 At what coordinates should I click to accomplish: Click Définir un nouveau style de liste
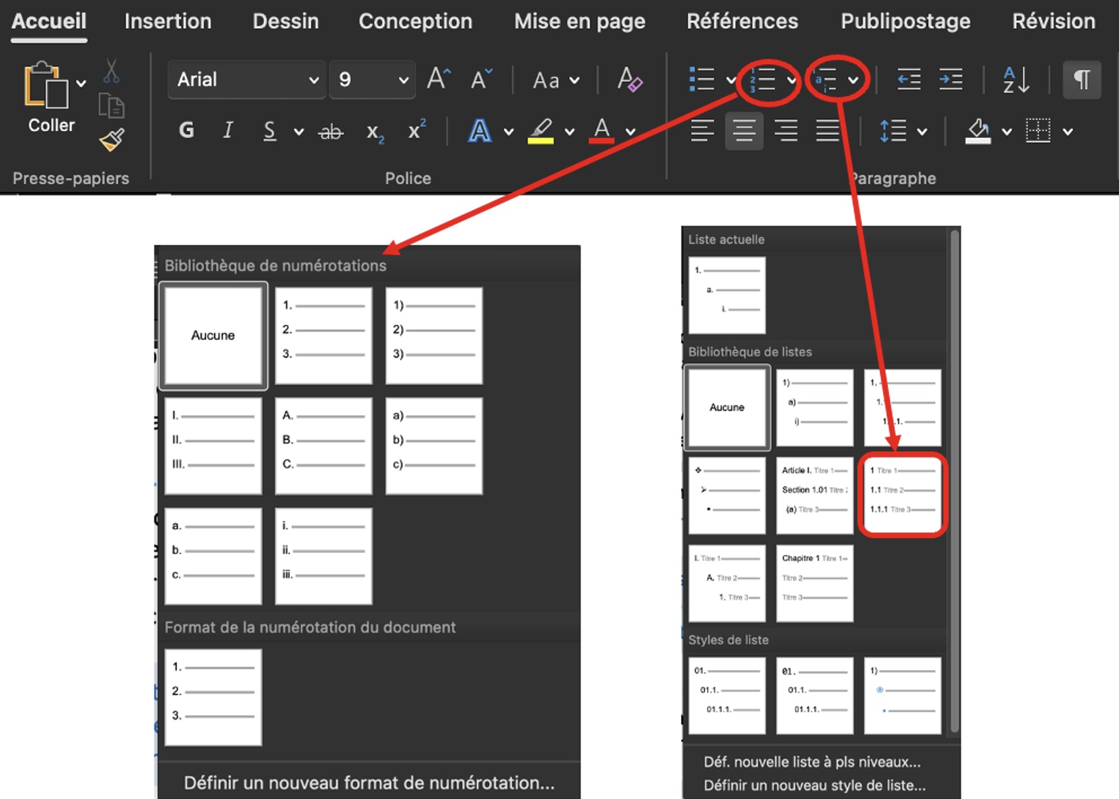[x=814, y=785]
